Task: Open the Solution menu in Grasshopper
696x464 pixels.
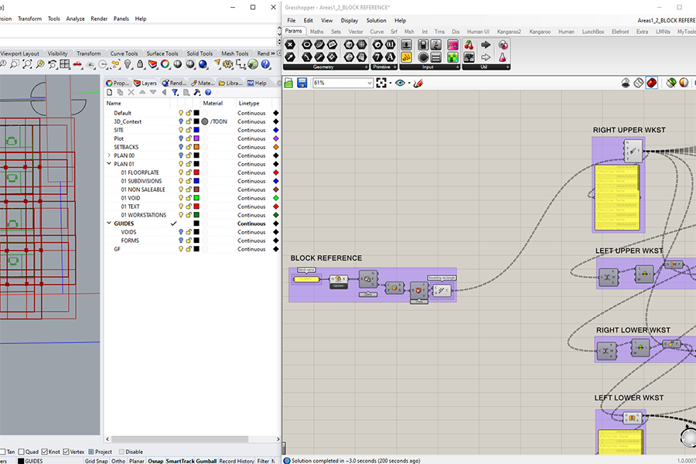Action: pos(376,20)
